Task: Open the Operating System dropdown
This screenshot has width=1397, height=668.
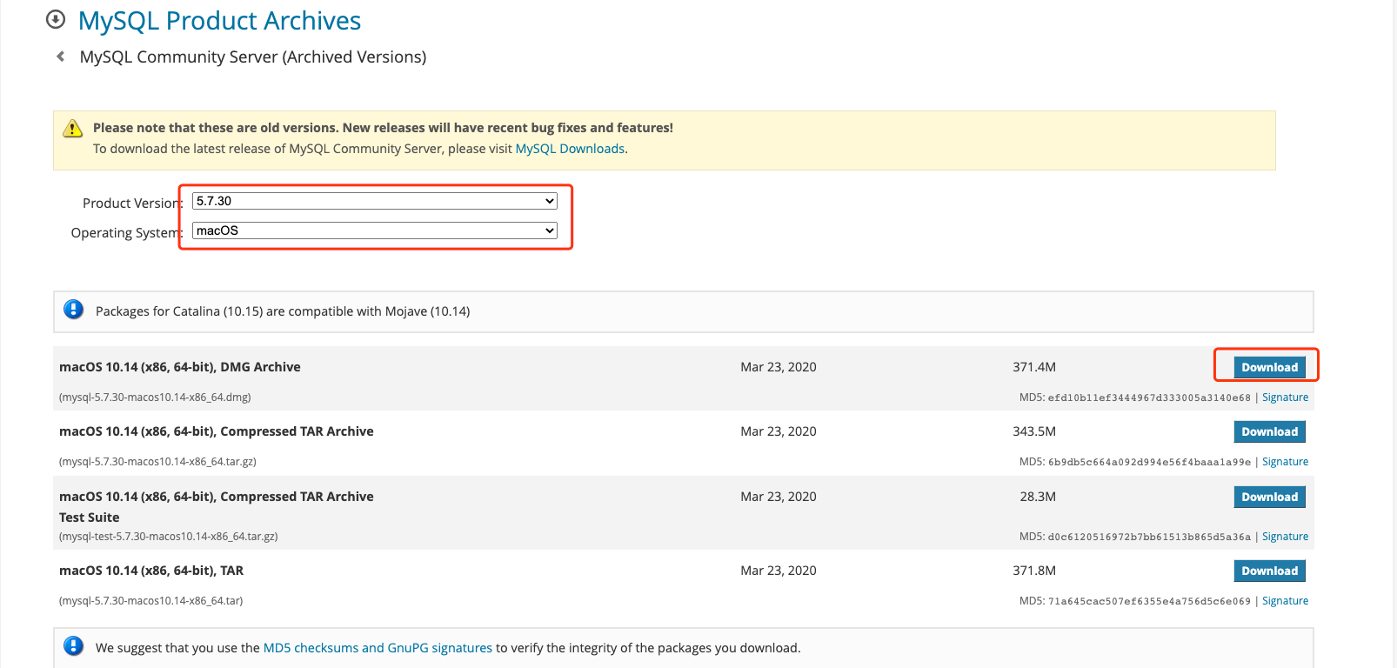Action: pos(374,230)
